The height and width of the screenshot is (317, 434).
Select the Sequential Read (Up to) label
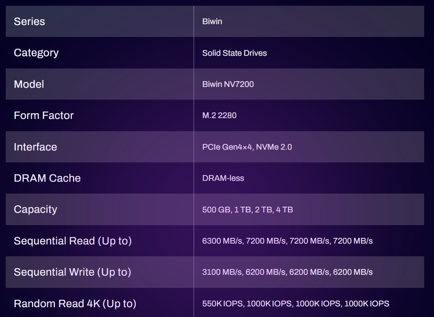click(73, 241)
